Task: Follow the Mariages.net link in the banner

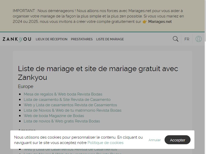Action: (x=160, y=22)
